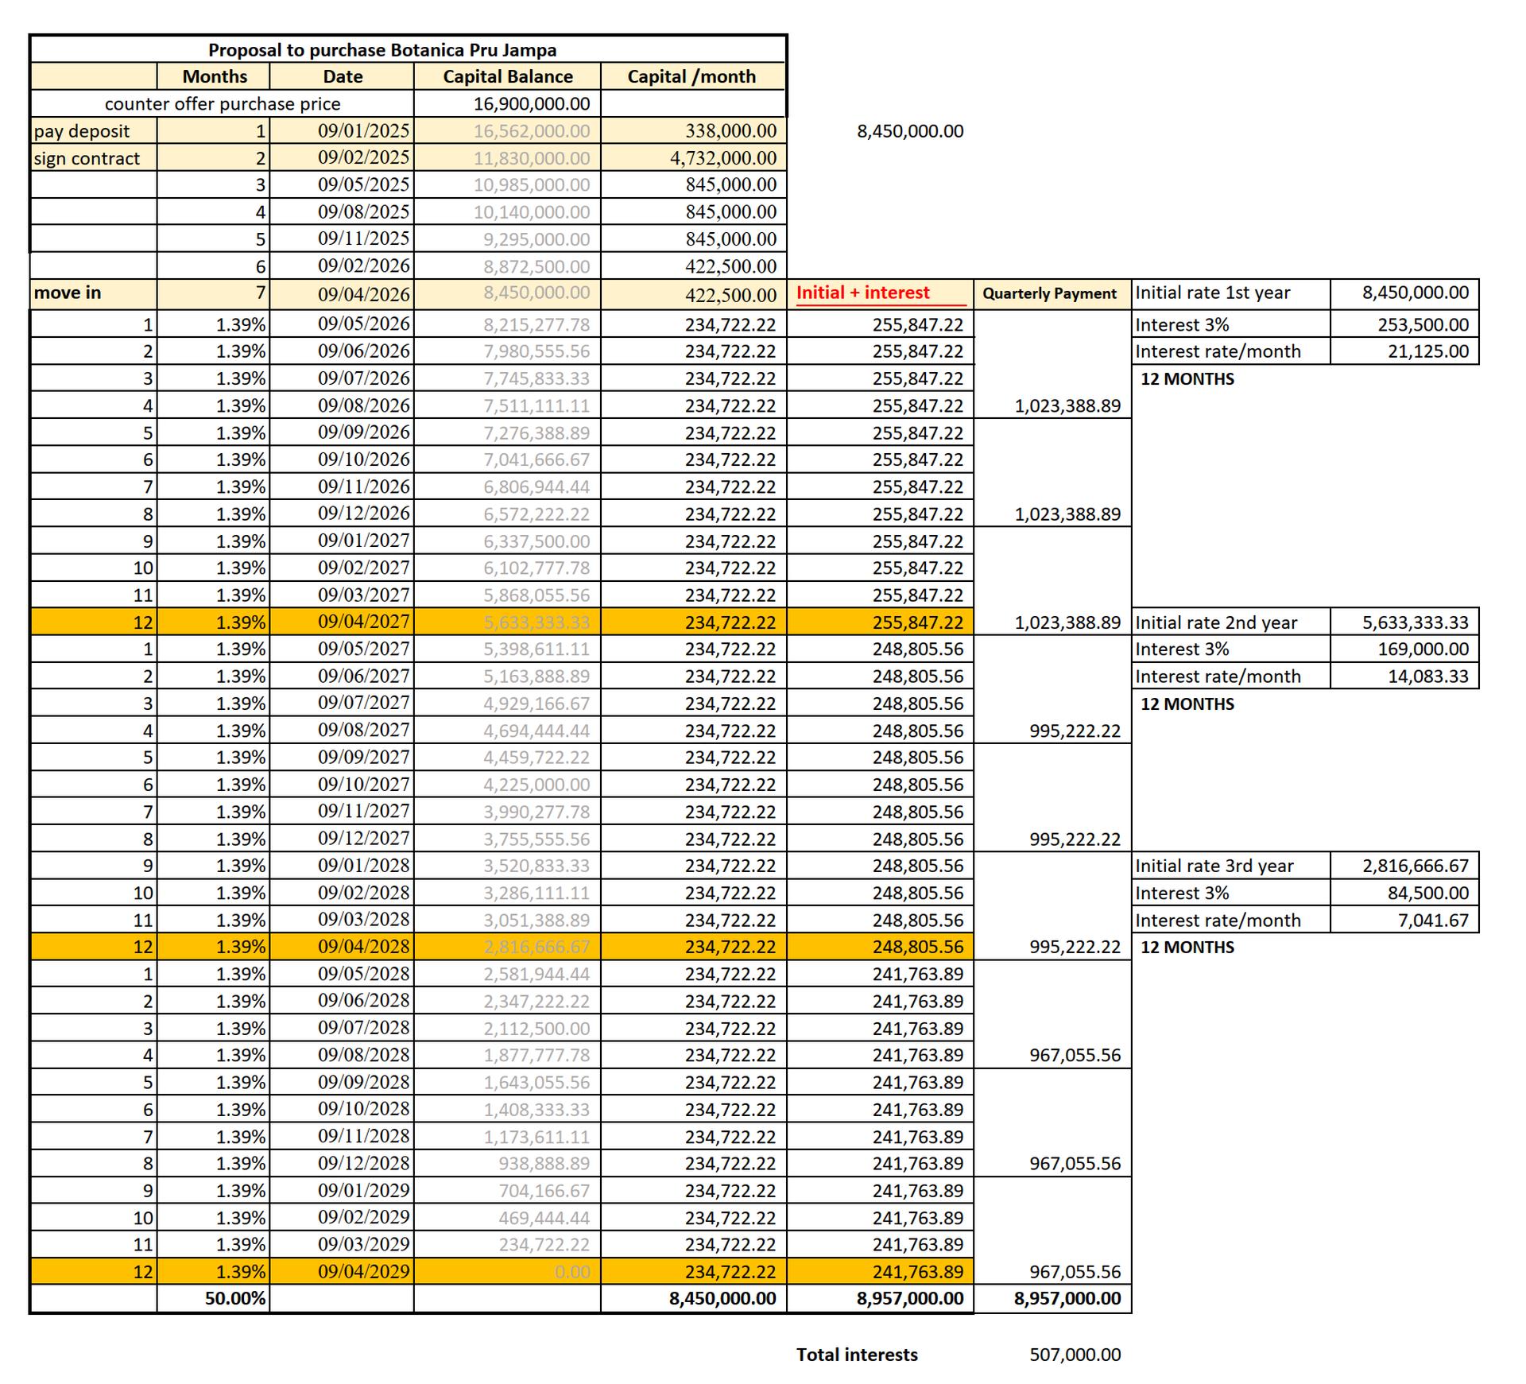Image resolution: width=1526 pixels, height=1384 pixels.
Task: Click the spreadsheet title 'Proposal to purchase Botanica Pru Jampa'
Action: pyautogui.click(x=382, y=50)
